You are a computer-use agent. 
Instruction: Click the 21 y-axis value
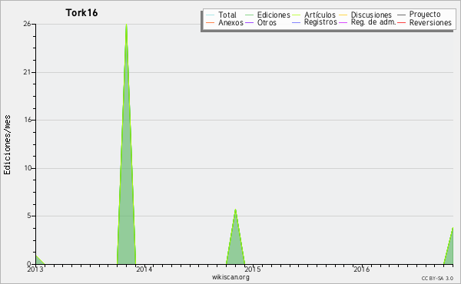tap(27, 72)
